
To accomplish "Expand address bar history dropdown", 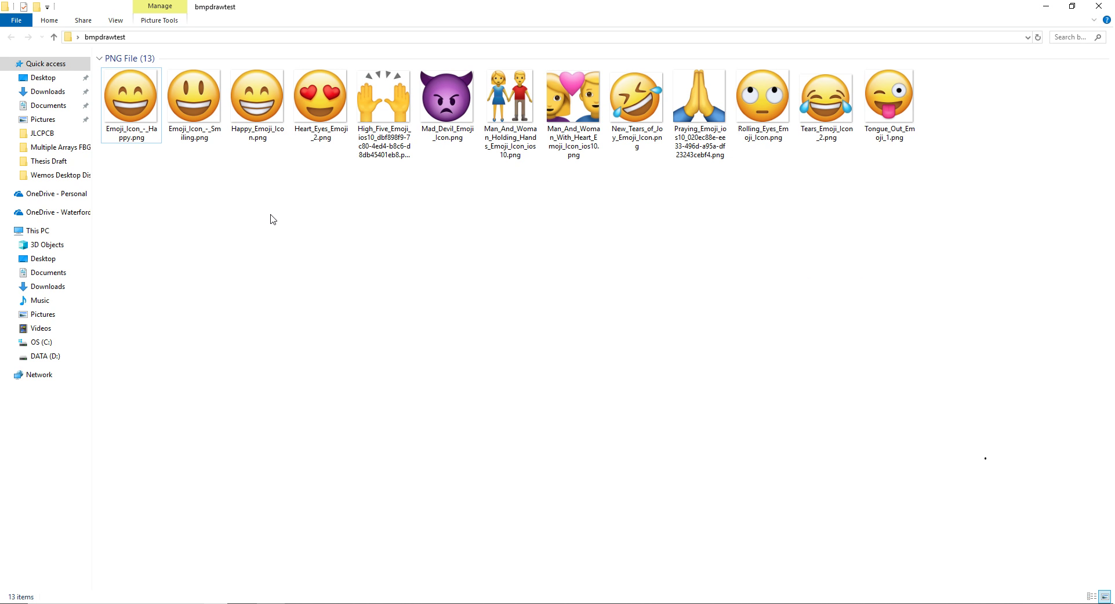I will (x=1027, y=37).
